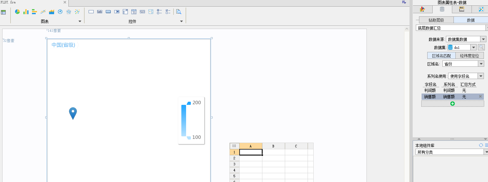
Task: Open the special effects tab icon
Action: point(481,9)
